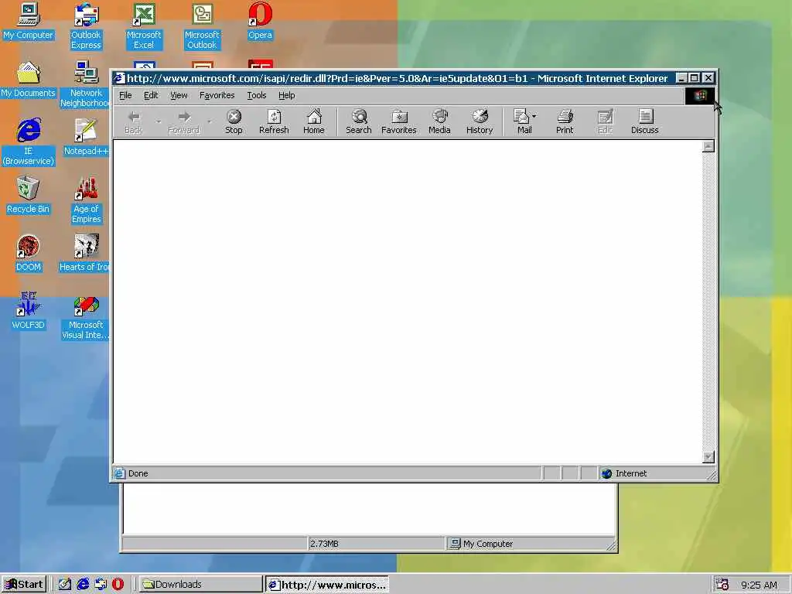Screen dimensions: 792x594
Task: Click Show Desktop Quick Launch icon
Action: tap(65, 584)
